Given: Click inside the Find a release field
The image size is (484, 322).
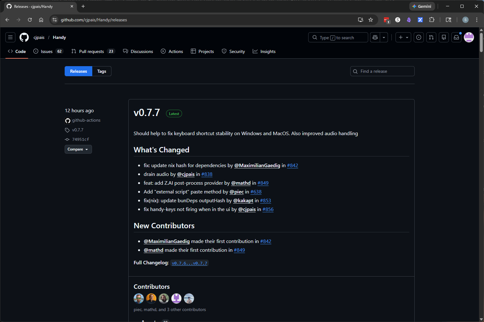Looking at the screenshot, I should pyautogui.click(x=382, y=71).
